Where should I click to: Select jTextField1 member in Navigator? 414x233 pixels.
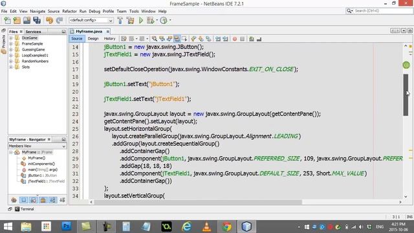tap(46, 181)
